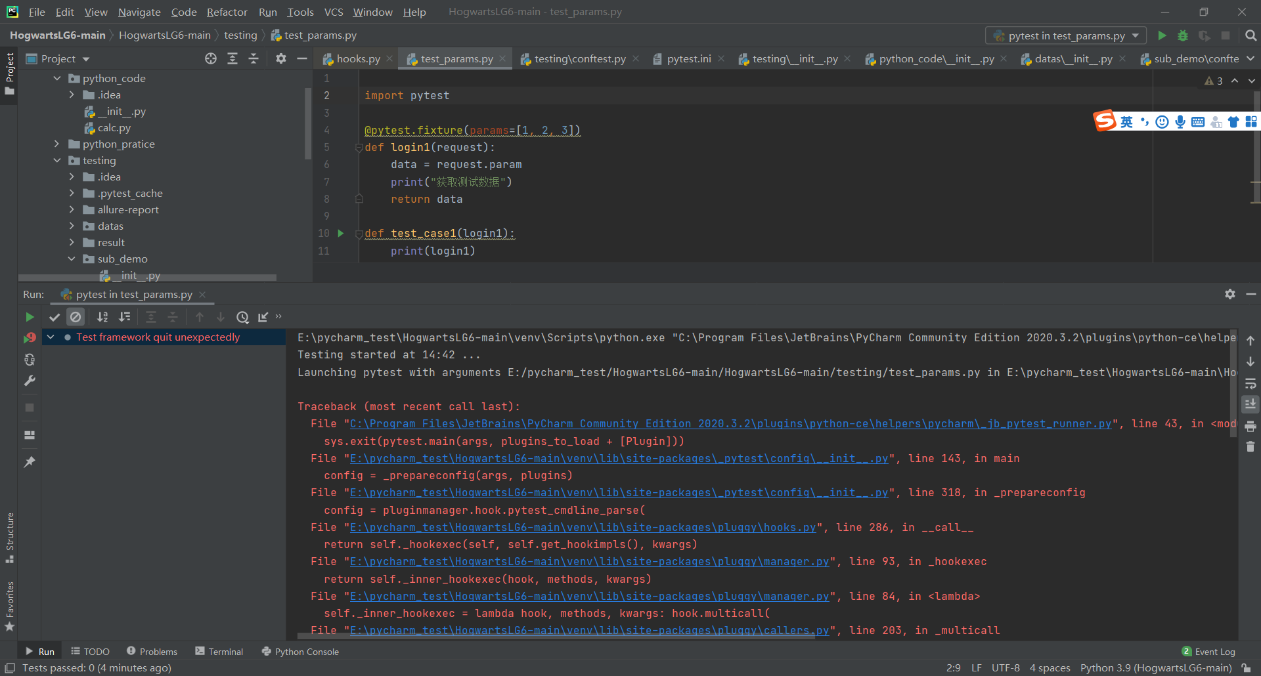Rerun failed tests in Run panel
The height and width of the screenshot is (676, 1261).
click(30, 338)
